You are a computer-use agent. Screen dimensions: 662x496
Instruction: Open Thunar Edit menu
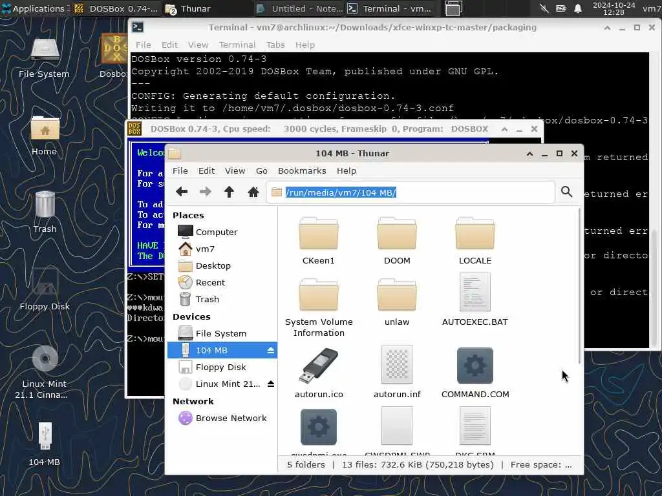(206, 170)
